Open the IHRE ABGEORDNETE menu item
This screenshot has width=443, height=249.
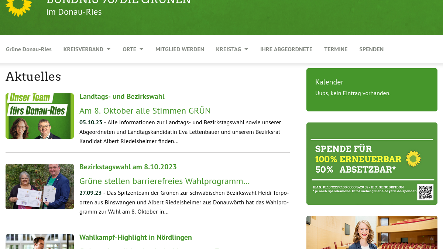[x=286, y=49]
